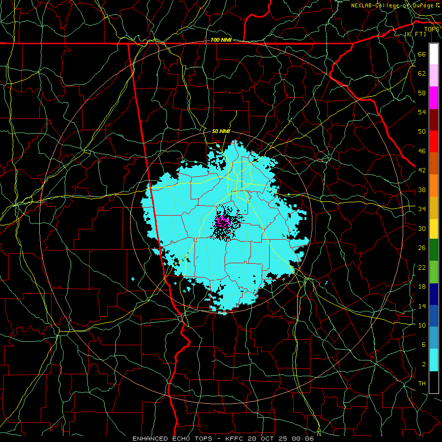Click the 'NEXLAB-College of DuPage' credit text

(393, 5)
